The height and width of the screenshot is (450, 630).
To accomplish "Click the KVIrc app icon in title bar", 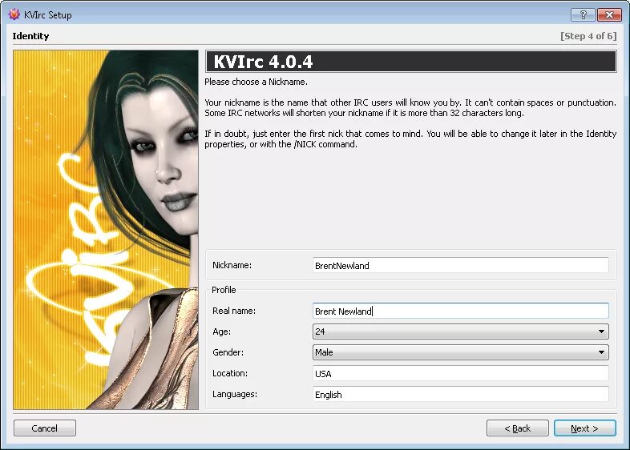I will tap(14, 14).
